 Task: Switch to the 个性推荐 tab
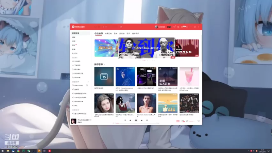click(99, 33)
